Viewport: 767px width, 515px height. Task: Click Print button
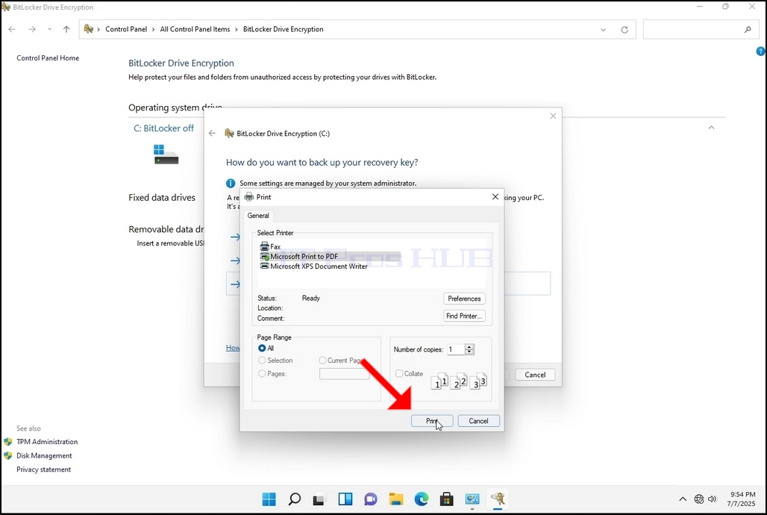(x=432, y=421)
